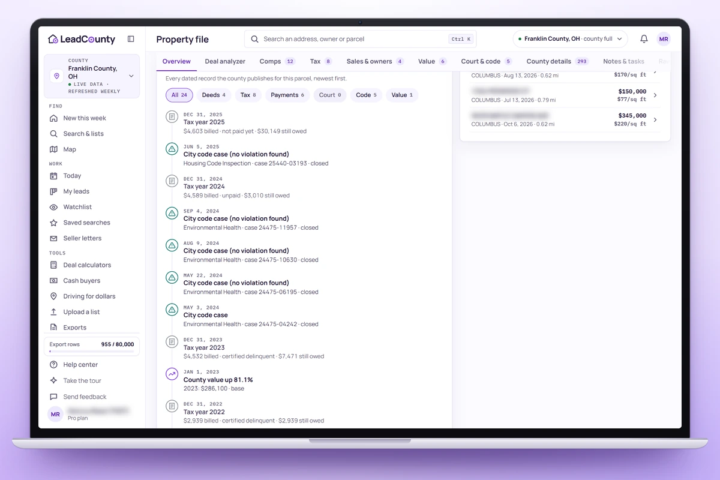Switch to the Deal analyzer tab
The height and width of the screenshot is (480, 720).
tap(225, 61)
